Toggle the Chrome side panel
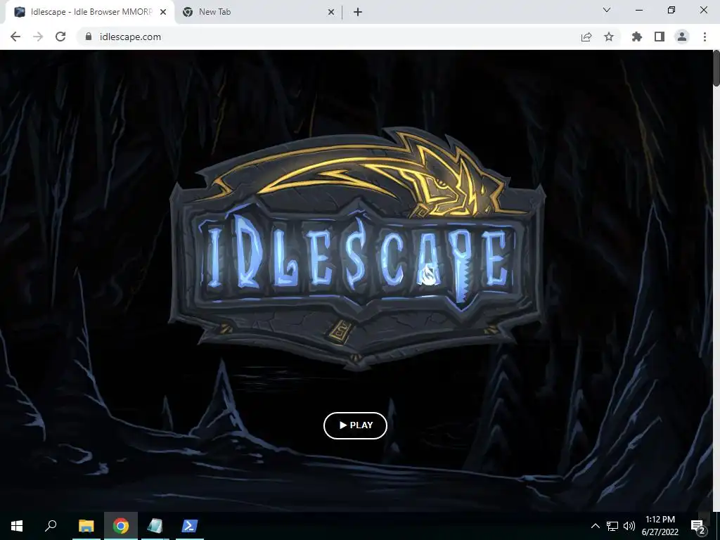Screen dimensions: 720x540 [x=660, y=37]
